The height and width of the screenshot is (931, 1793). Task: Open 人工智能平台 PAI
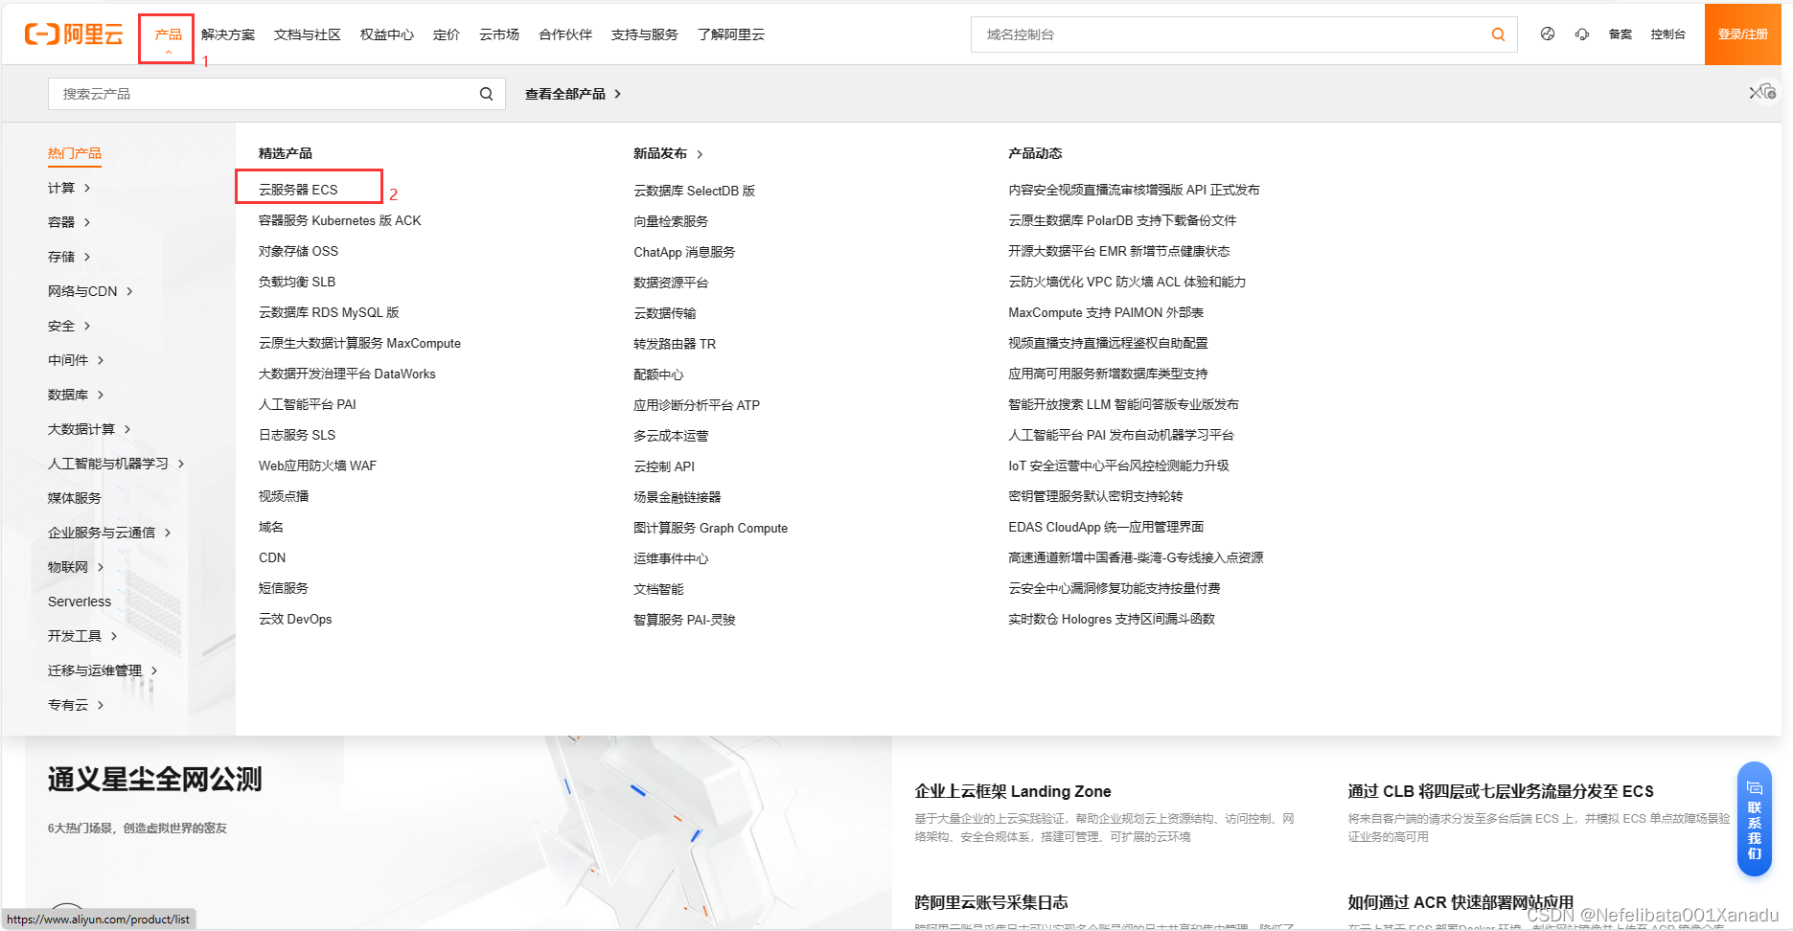point(308,404)
